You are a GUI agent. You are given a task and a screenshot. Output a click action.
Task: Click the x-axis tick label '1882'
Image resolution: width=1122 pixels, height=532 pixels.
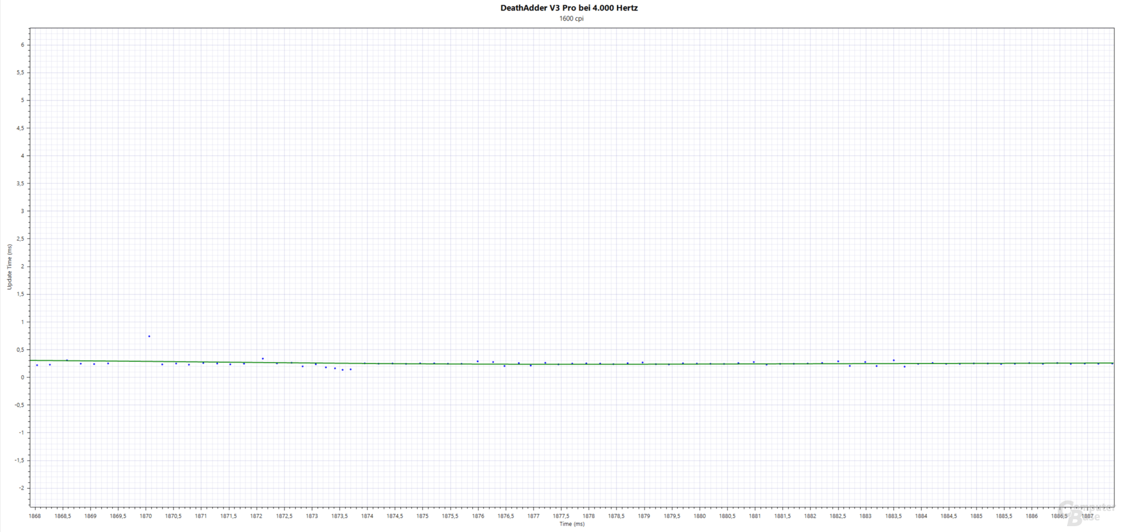pyautogui.click(x=810, y=516)
